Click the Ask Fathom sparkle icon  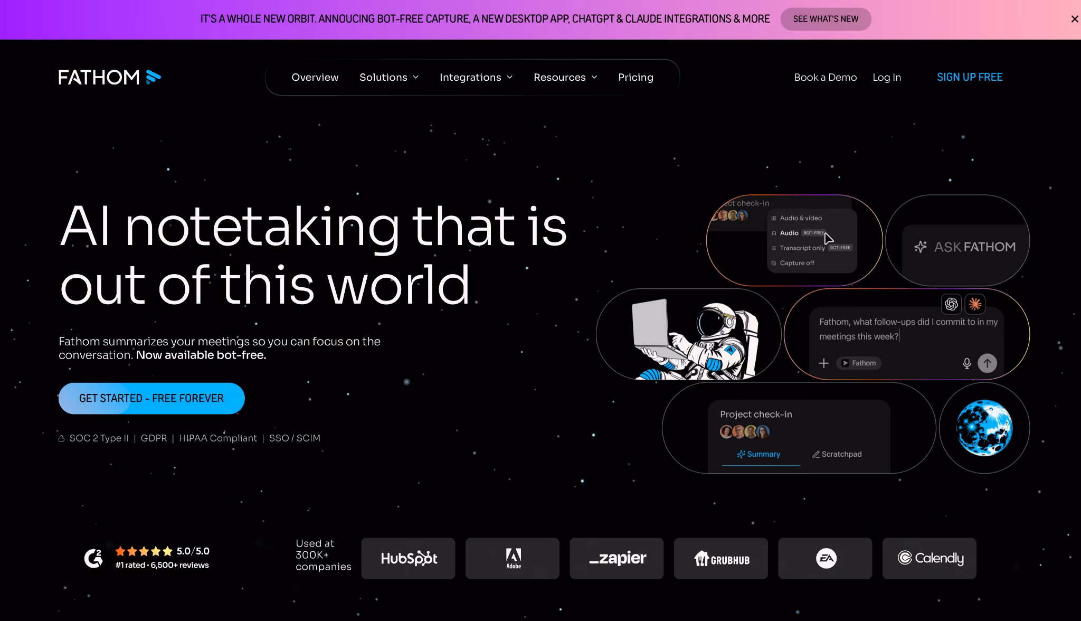[x=921, y=247]
